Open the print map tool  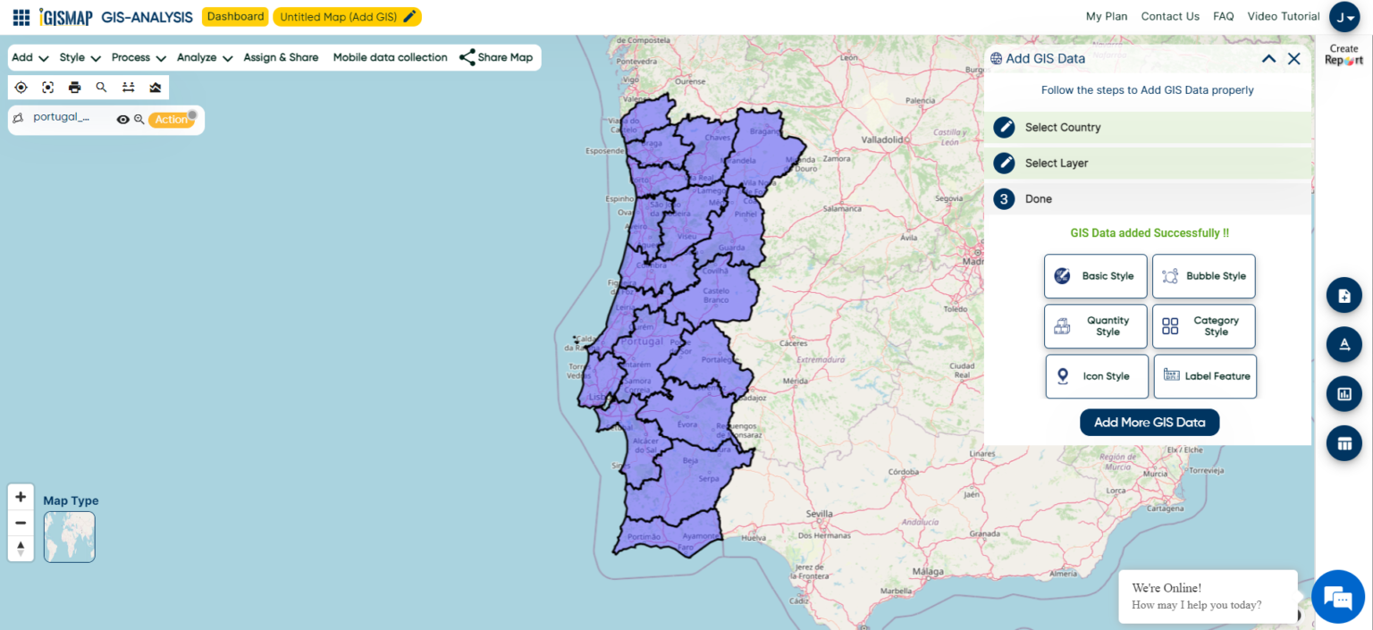click(x=75, y=87)
